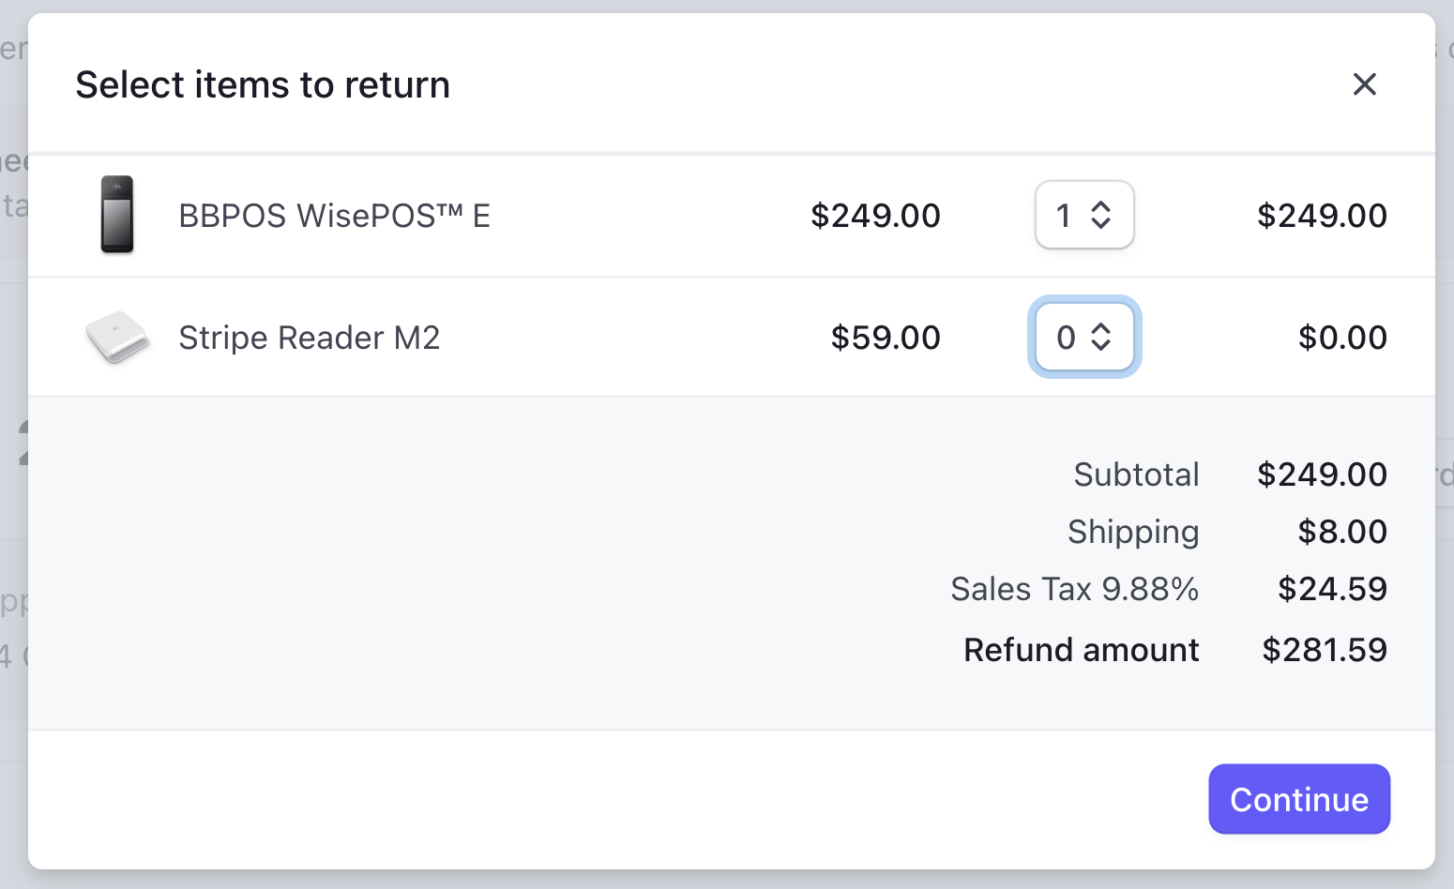This screenshot has height=889, width=1454.
Task: Click the Stripe Reader M2 product image
Action: click(117, 338)
